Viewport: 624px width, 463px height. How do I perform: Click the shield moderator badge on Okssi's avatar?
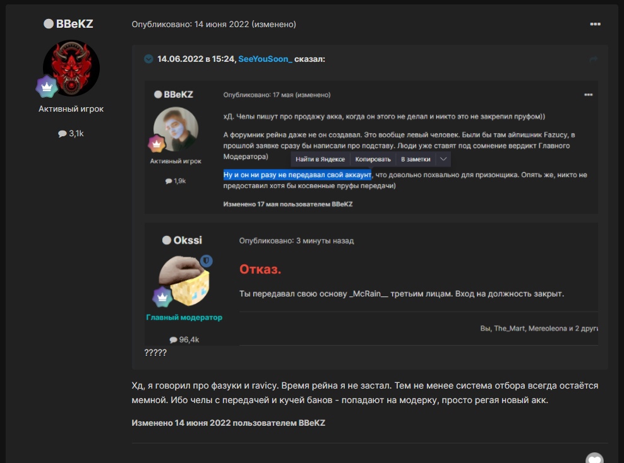pyautogui.click(x=206, y=261)
